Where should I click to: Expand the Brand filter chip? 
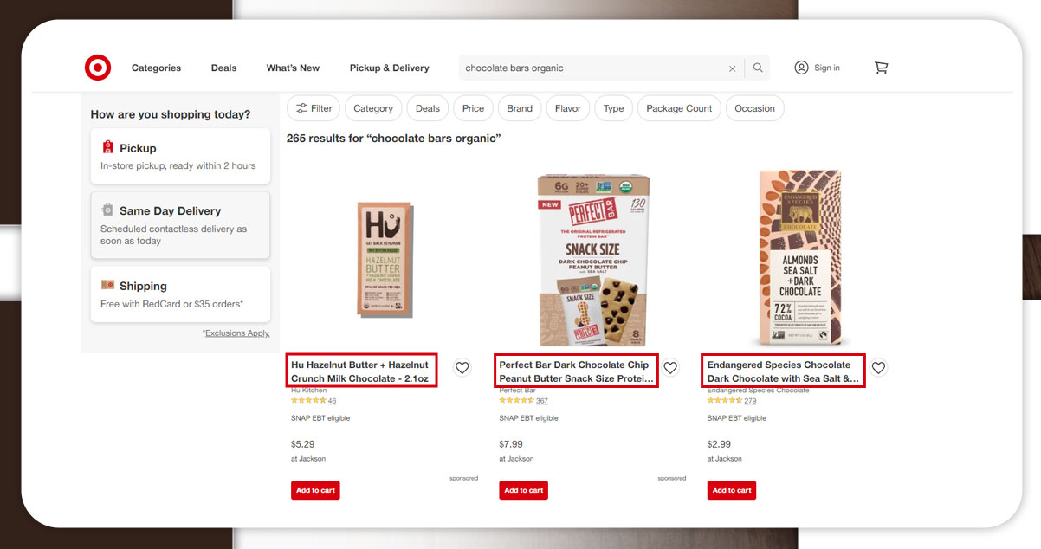click(520, 108)
